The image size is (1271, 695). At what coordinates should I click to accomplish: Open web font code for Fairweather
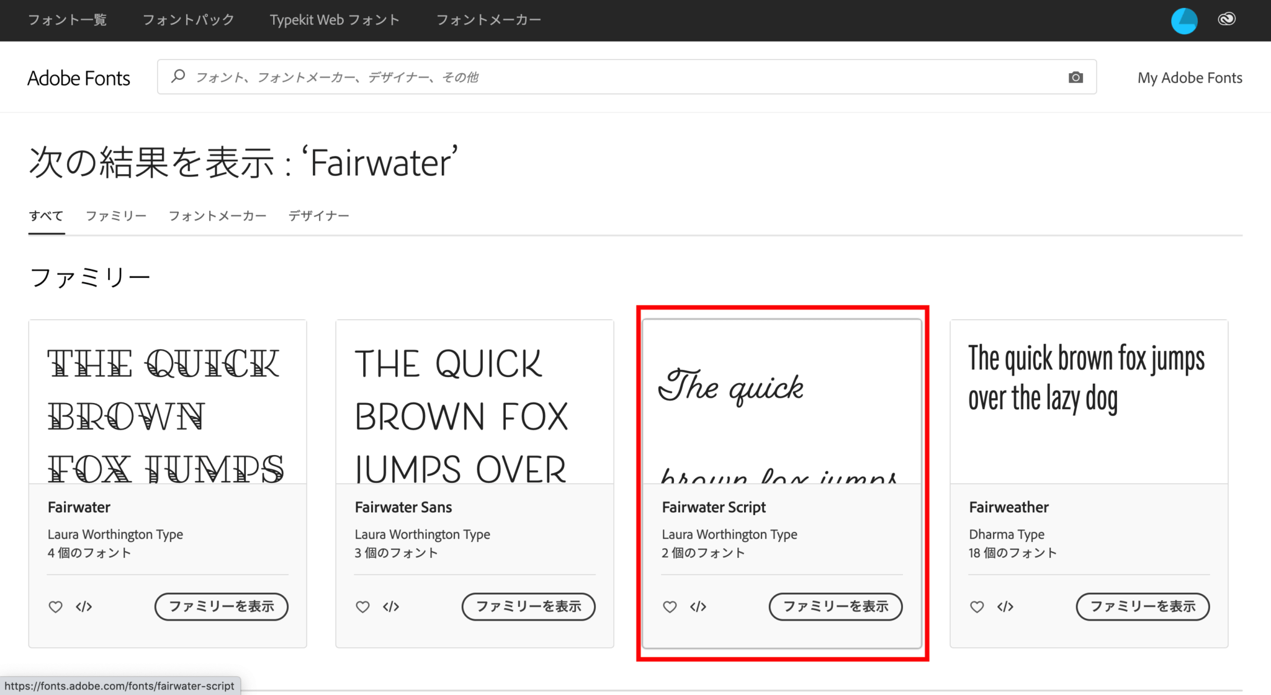click(1005, 607)
